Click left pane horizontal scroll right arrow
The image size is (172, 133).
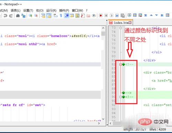(x=99, y=123)
